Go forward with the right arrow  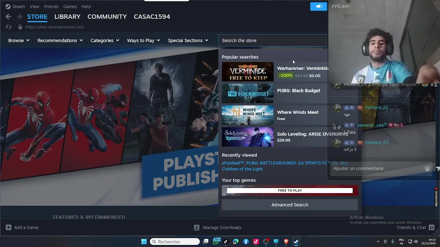coord(20,16)
